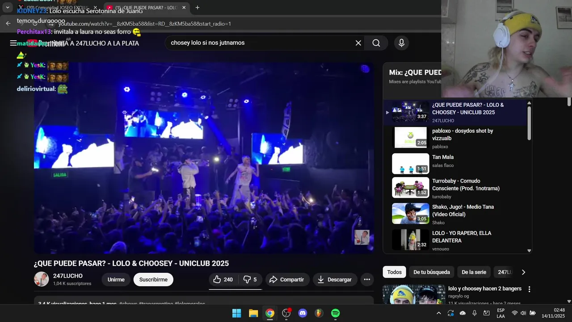This screenshot has width=572, height=322.
Task: Open options for lolo y choosey video
Action: (529, 289)
